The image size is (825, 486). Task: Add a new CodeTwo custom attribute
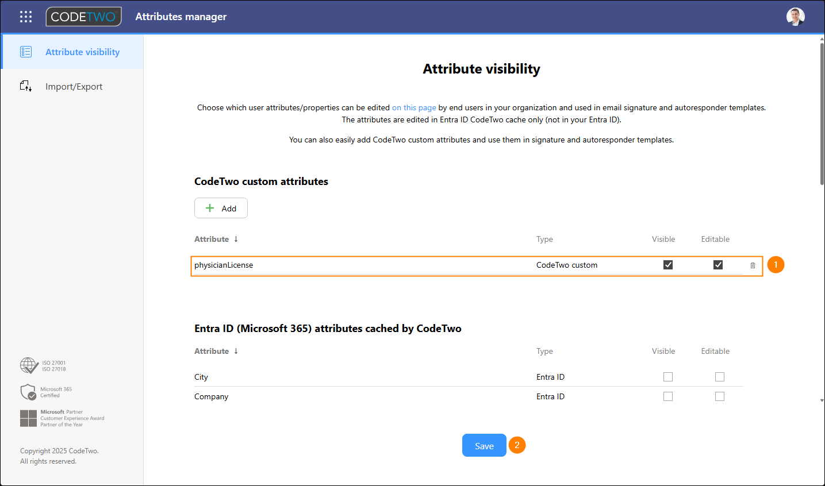pyautogui.click(x=221, y=208)
